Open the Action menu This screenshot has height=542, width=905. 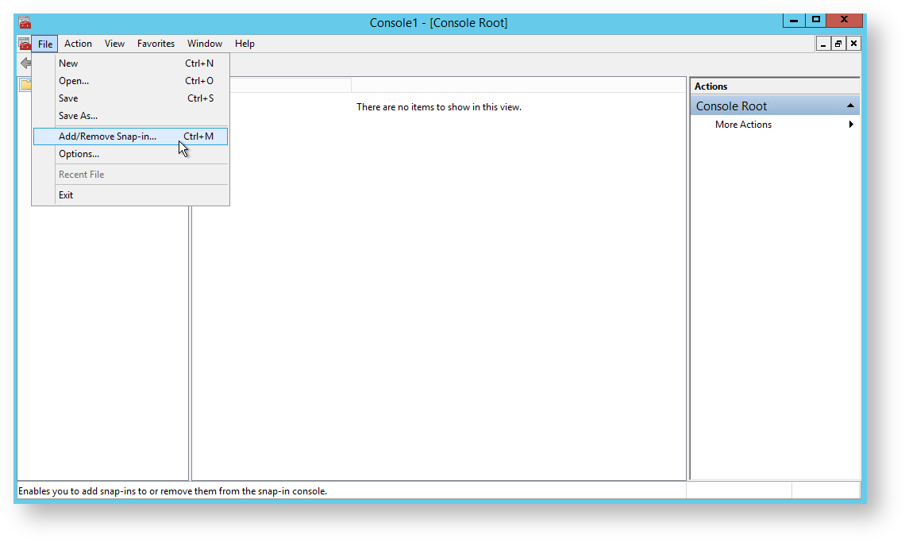tap(78, 44)
